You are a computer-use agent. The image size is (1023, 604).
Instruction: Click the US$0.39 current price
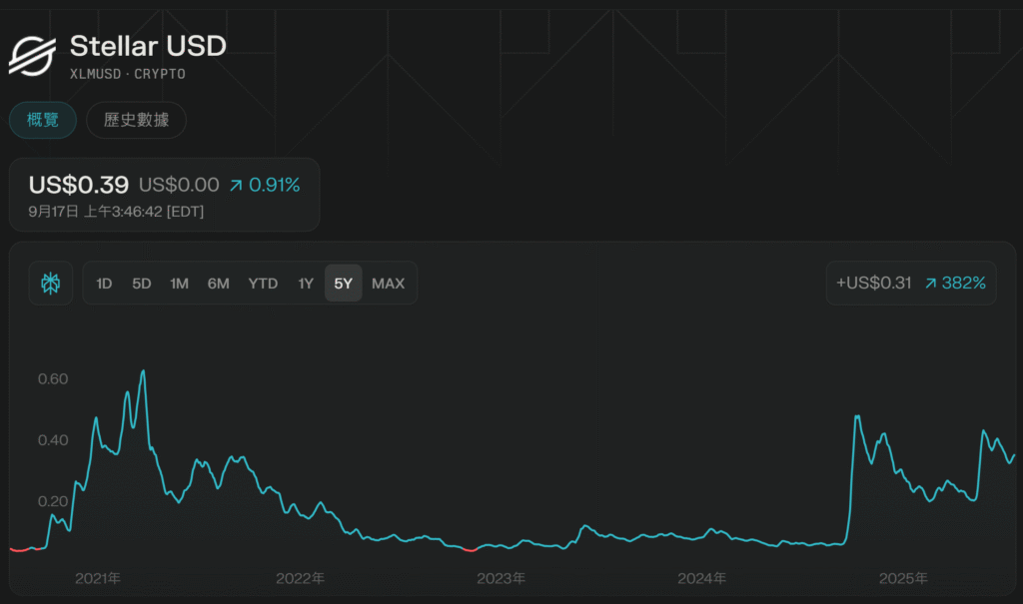coord(79,185)
